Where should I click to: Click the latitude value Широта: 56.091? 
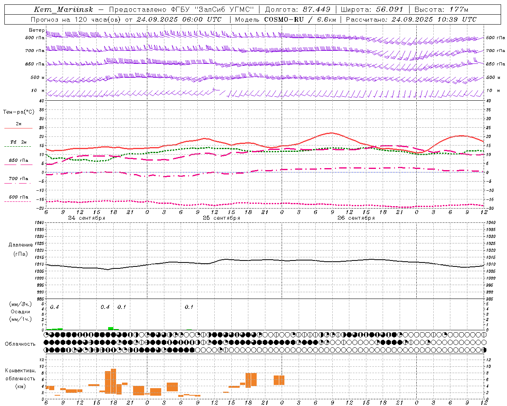pyautogui.click(x=372, y=10)
